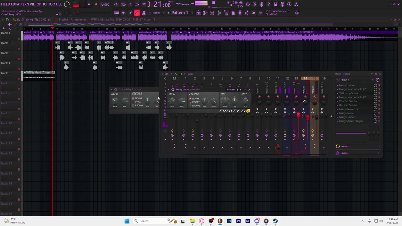Open project info icon

click(289, 4)
